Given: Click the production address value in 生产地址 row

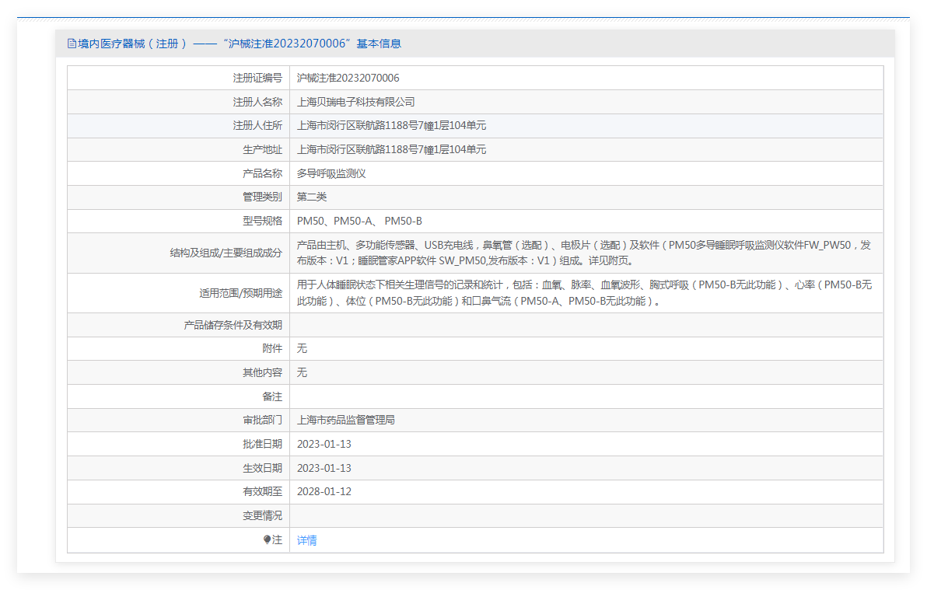Looking at the screenshot, I should tap(391, 149).
